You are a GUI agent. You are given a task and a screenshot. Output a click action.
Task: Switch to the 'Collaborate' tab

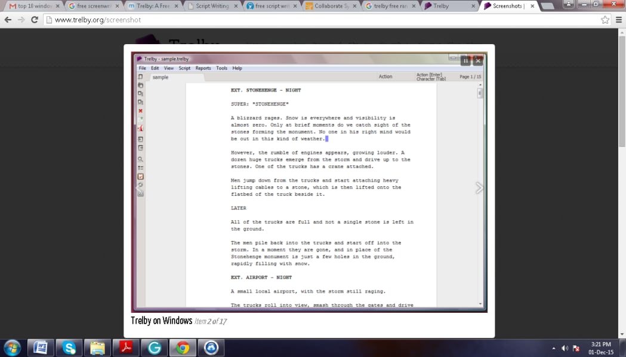coord(332,6)
